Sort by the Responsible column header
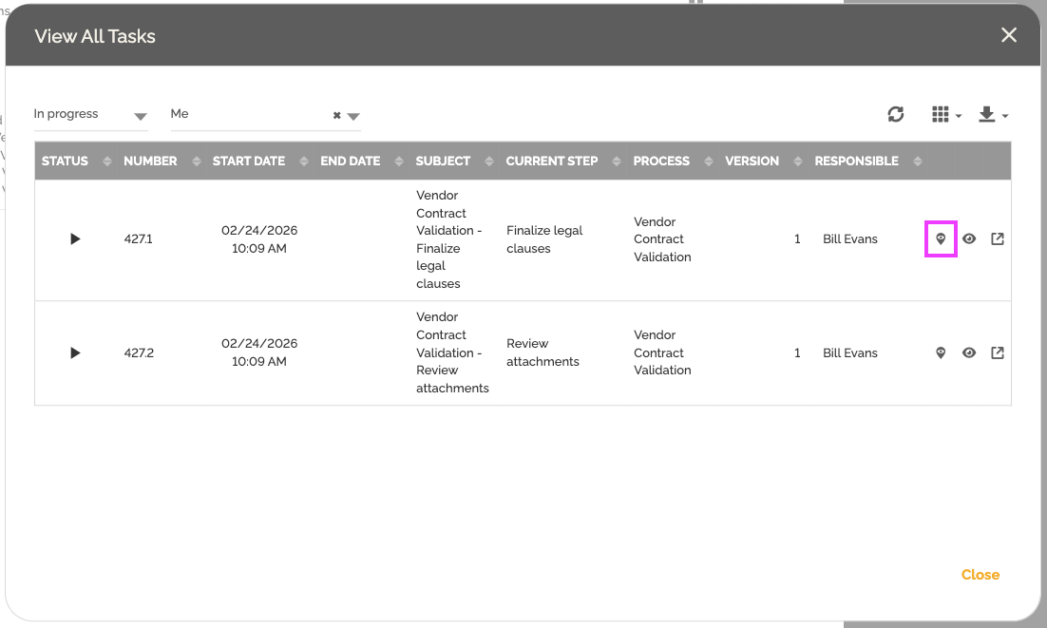 856,162
